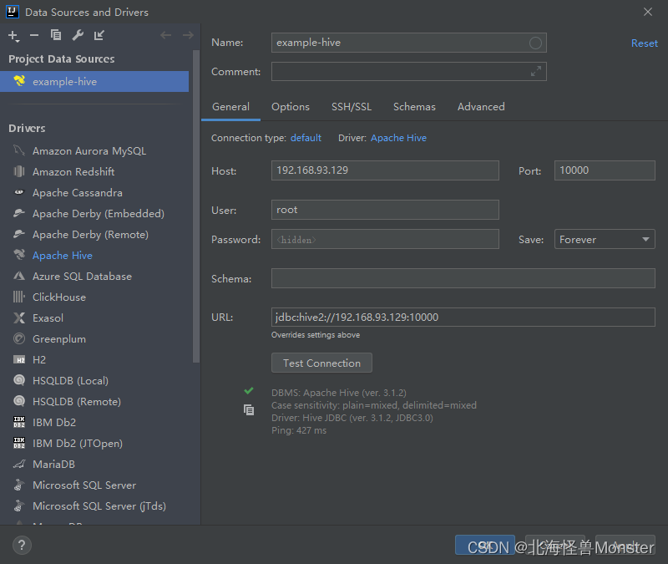Focus the Port input field

(x=605, y=170)
